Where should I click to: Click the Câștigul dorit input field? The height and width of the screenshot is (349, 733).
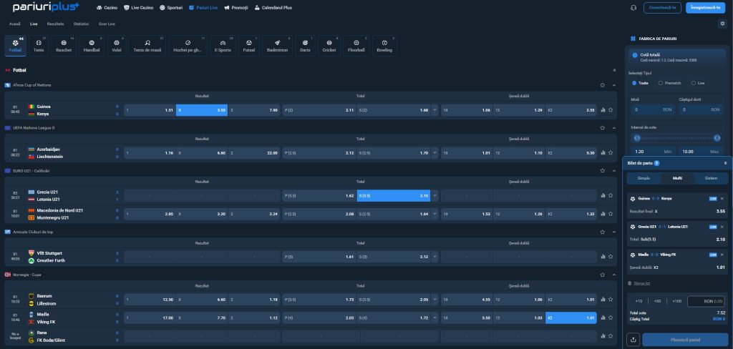point(700,109)
